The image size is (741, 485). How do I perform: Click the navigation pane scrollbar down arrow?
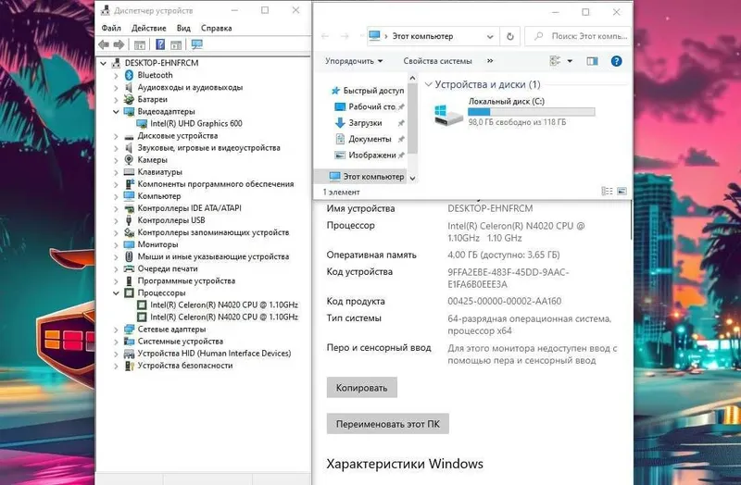[x=412, y=178]
